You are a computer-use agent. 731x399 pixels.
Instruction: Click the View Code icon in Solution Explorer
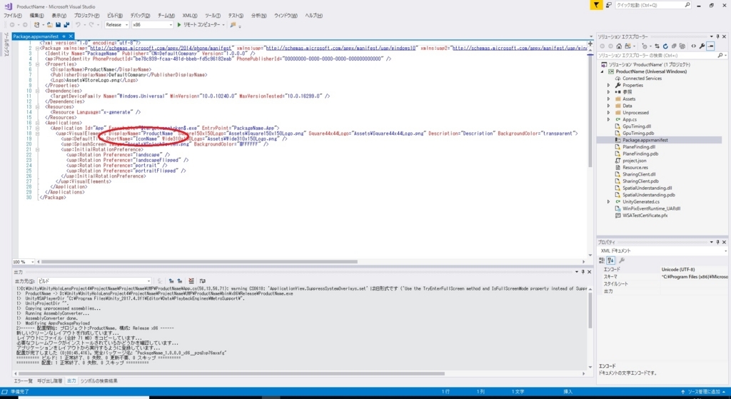click(x=693, y=46)
